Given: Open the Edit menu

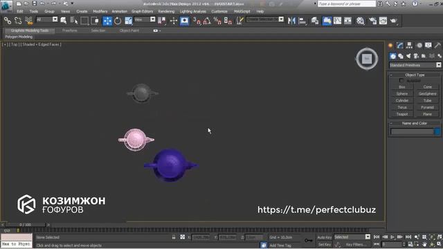Looking at the screenshot, I should (x=20, y=12).
